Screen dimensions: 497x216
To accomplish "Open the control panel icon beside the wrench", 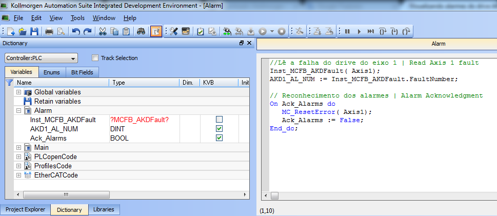I will pyautogui.click(x=186, y=31).
